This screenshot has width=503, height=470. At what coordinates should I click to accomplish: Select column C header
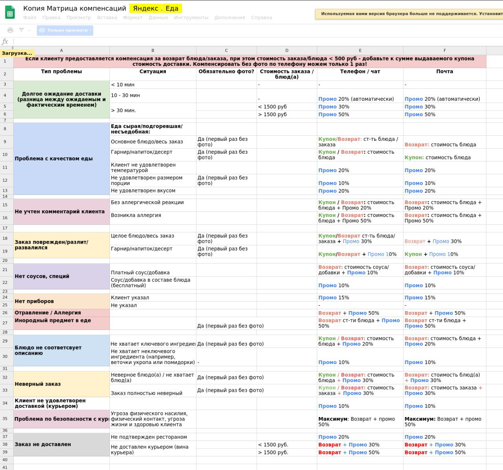(226, 51)
